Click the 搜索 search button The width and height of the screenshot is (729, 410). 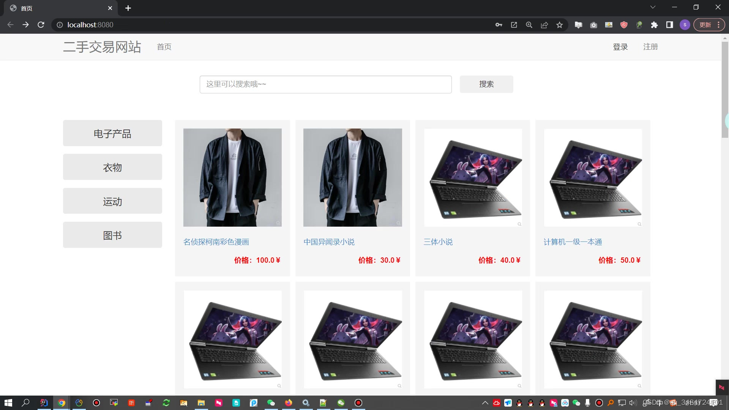click(486, 84)
